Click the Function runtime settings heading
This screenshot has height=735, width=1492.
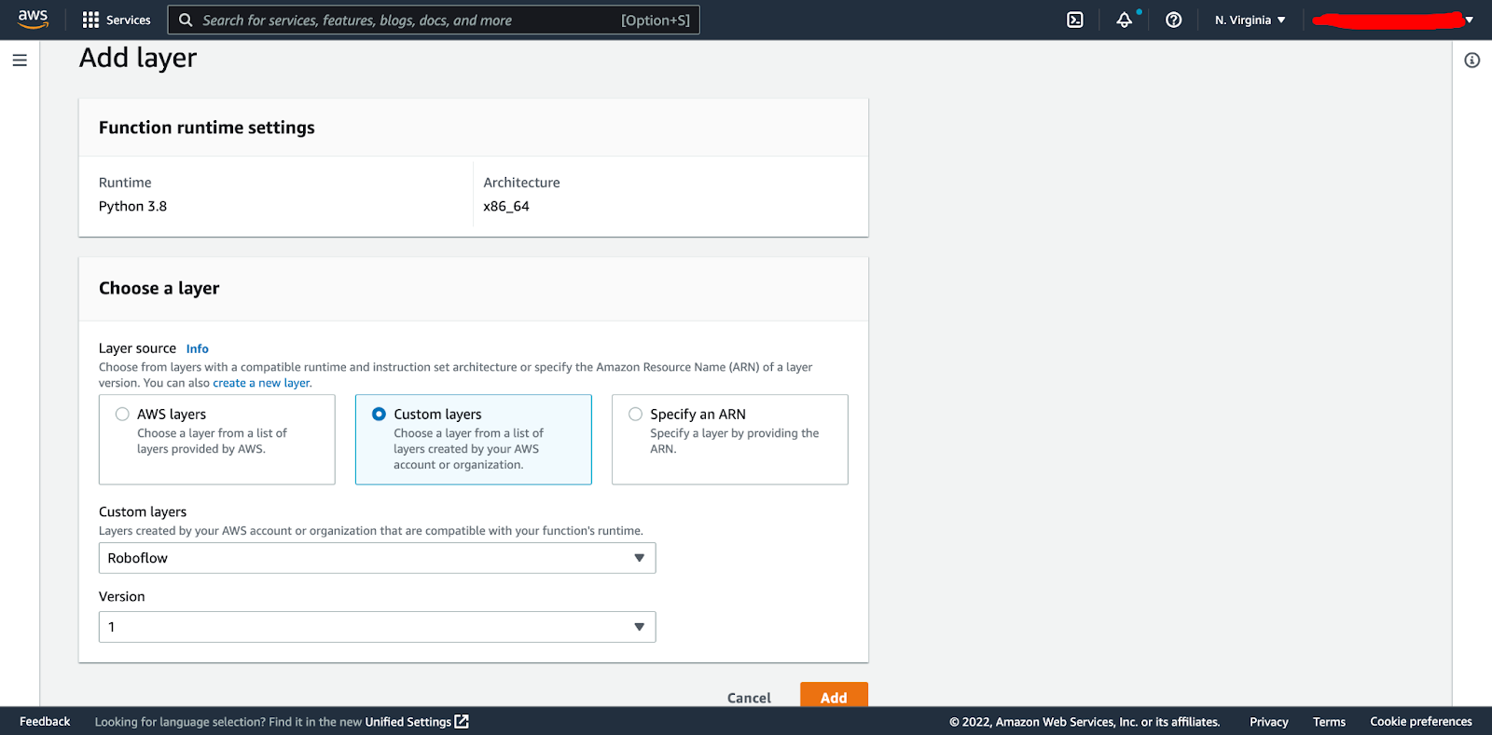click(207, 128)
